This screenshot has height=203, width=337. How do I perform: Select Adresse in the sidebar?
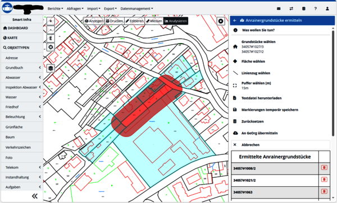click(x=22, y=58)
